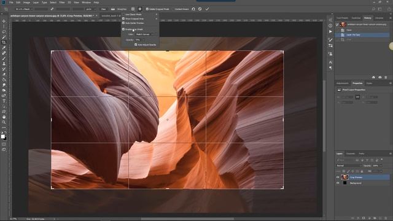Click the new group folder icon
Screen dimensions: 393x221
point(375,219)
